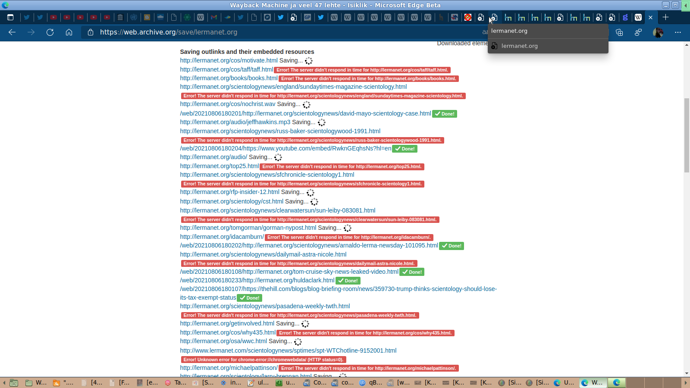This screenshot has width=690, height=388.
Task: Open the cos/motivate.html link
Action: tap(229, 60)
